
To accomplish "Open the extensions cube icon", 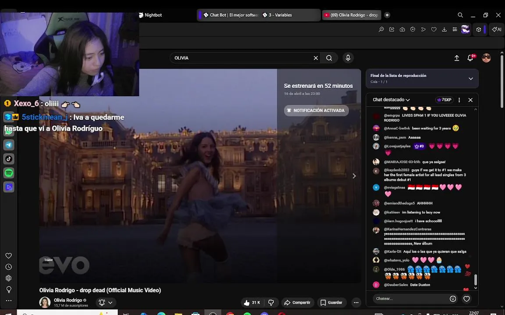I will 479,29.
